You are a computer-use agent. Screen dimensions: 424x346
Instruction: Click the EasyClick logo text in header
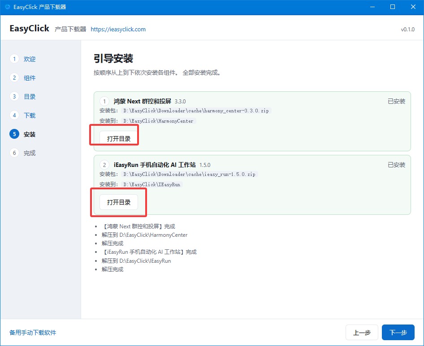tap(29, 28)
